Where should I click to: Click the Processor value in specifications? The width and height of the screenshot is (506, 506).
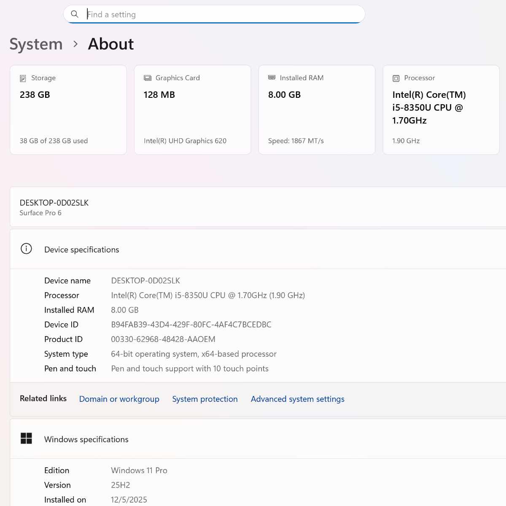208,295
